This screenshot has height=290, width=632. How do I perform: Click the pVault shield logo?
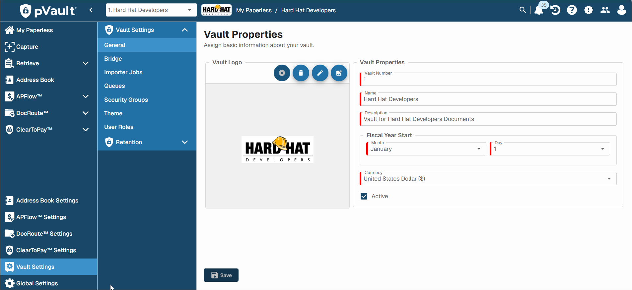pyautogui.click(x=26, y=11)
